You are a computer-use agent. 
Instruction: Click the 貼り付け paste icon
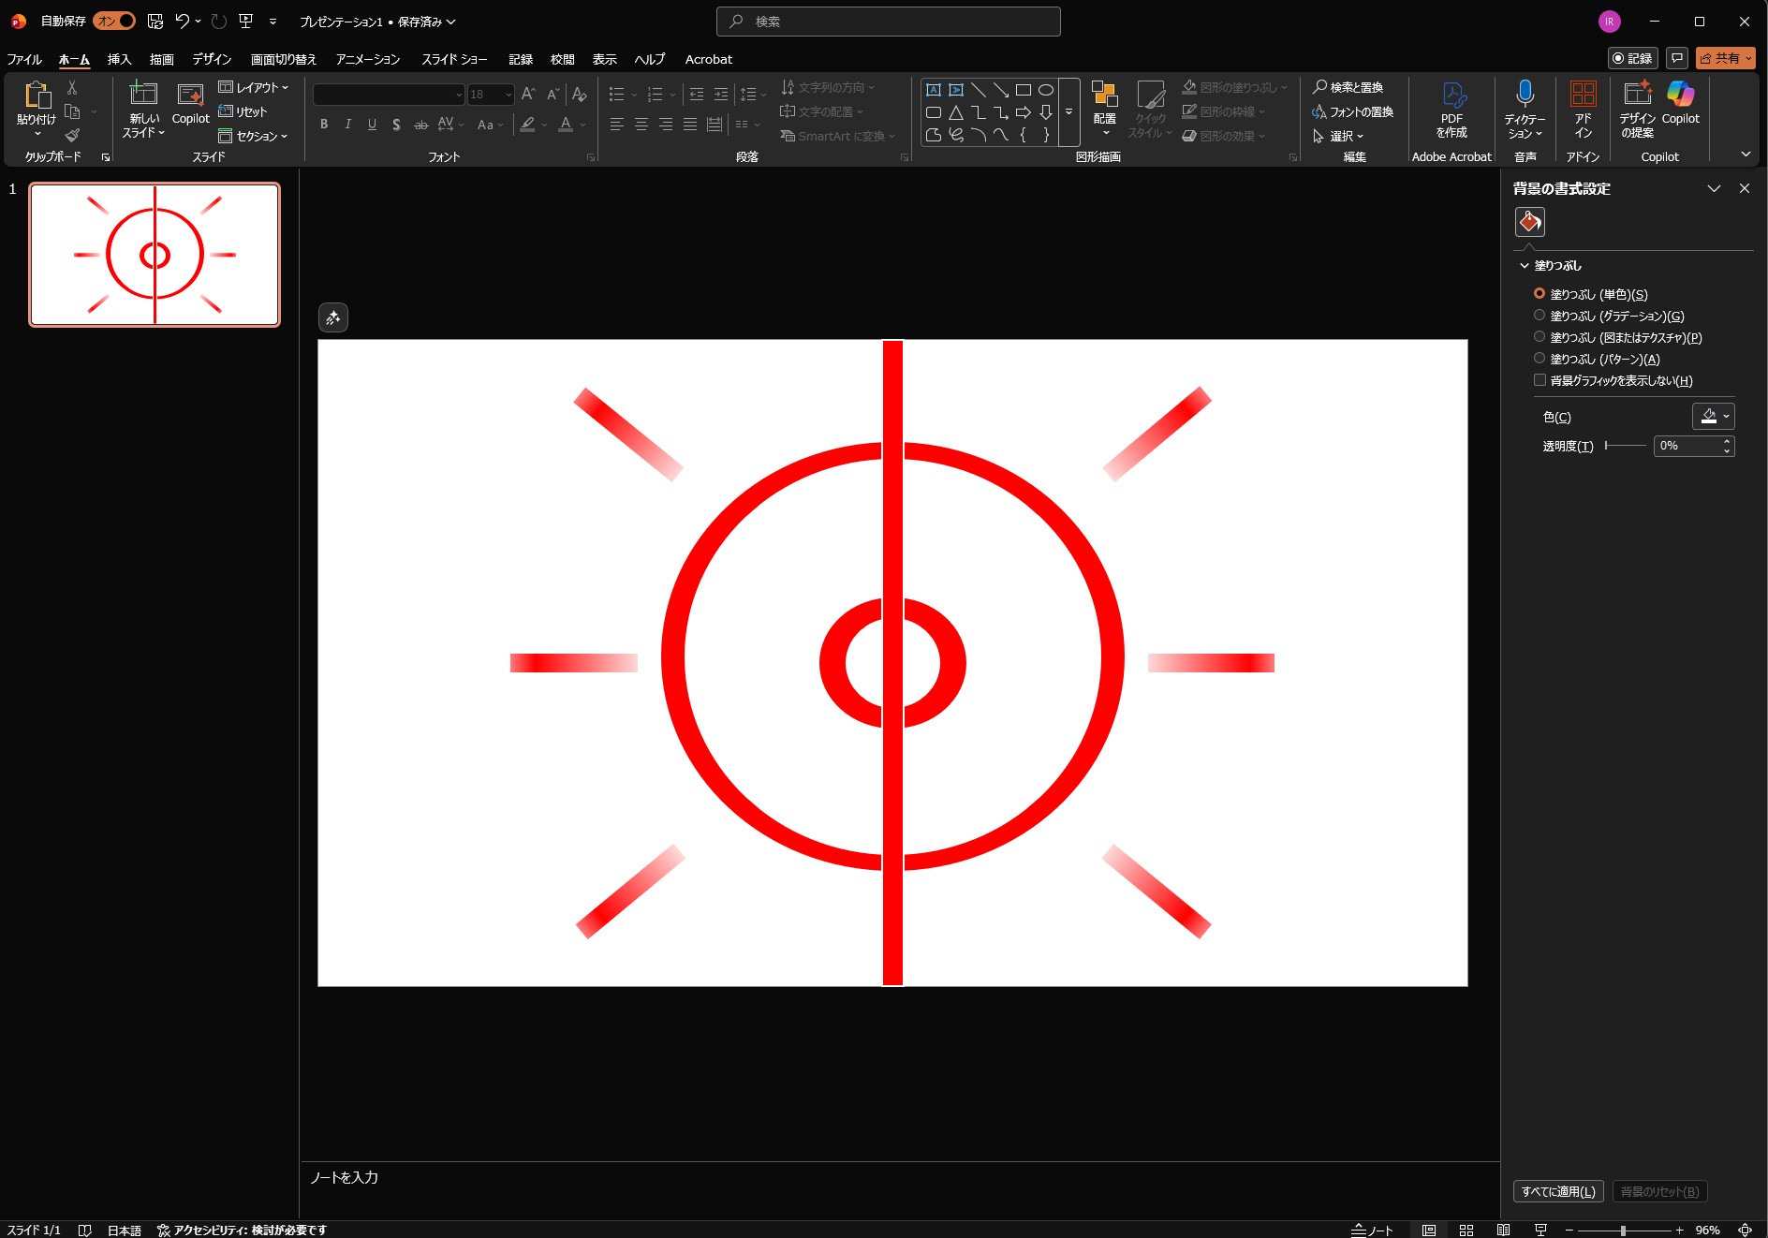point(37,95)
